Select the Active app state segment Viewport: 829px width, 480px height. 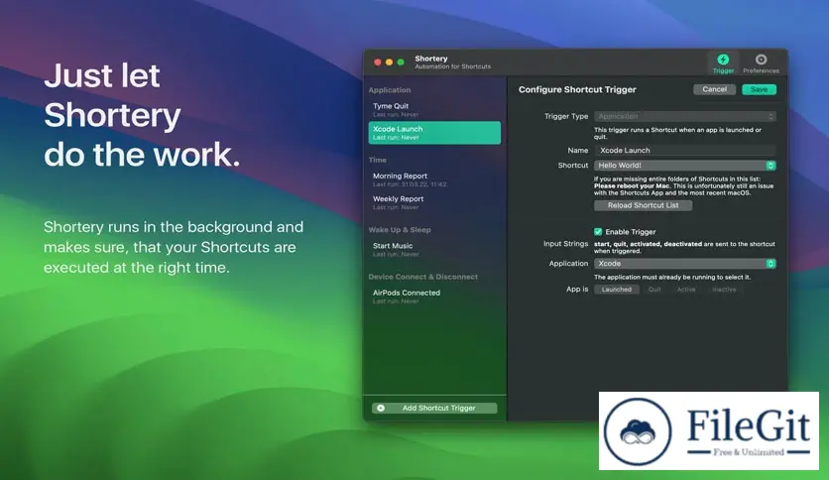(686, 290)
